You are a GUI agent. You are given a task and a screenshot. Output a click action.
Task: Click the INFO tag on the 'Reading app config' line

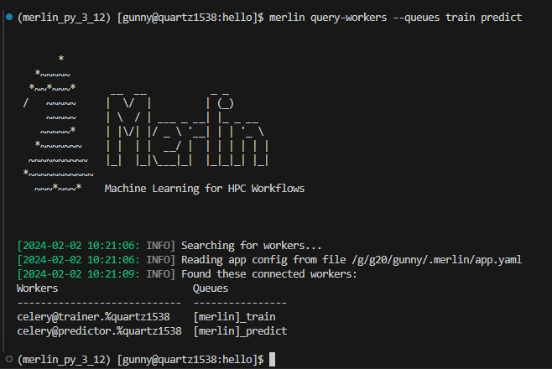click(158, 260)
